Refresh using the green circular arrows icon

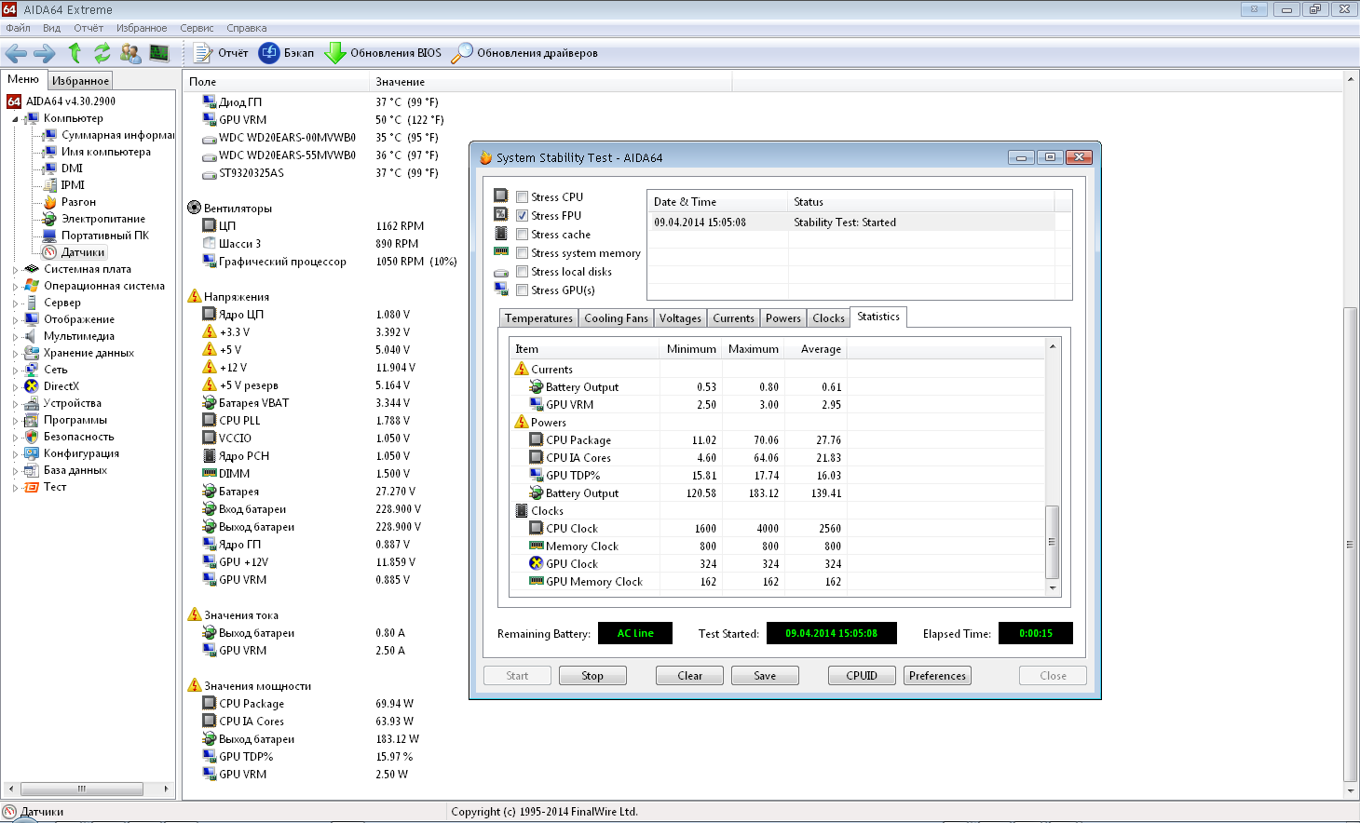pyautogui.click(x=102, y=53)
